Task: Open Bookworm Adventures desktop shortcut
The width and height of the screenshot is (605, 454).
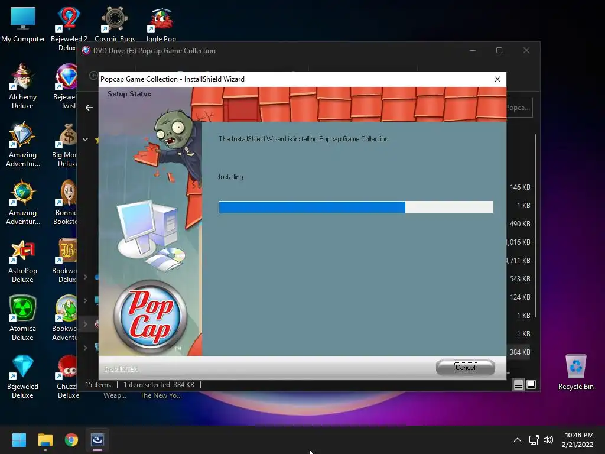Action: click(66, 317)
